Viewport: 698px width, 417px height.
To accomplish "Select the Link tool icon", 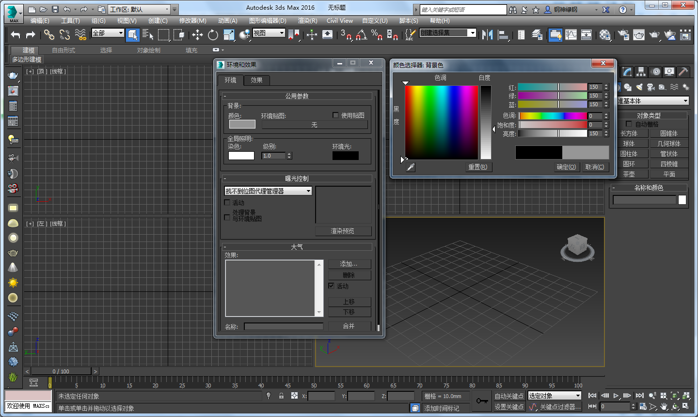I will pyautogui.click(x=49, y=34).
